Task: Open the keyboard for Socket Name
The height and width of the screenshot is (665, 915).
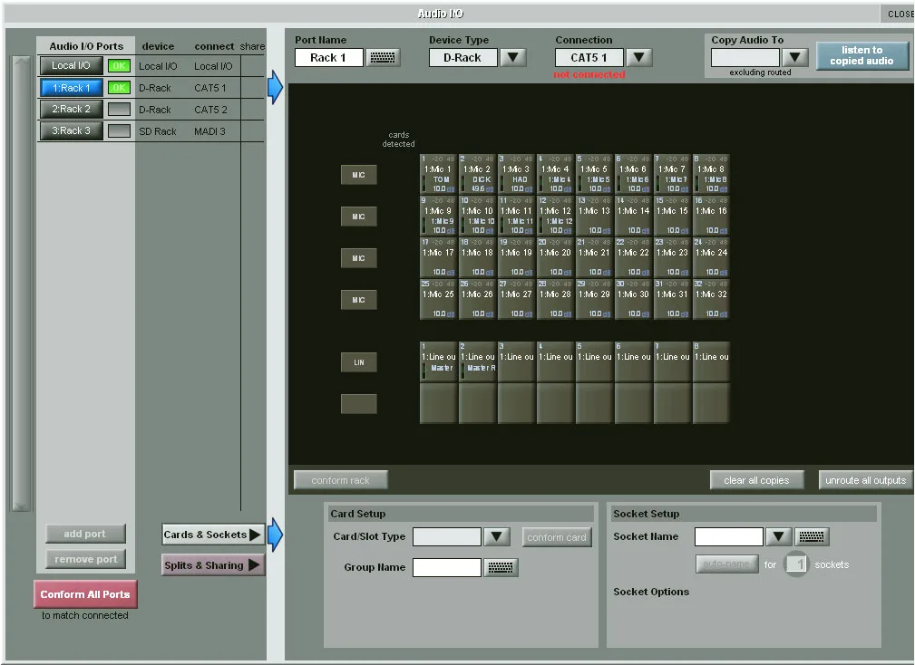Action: [811, 536]
